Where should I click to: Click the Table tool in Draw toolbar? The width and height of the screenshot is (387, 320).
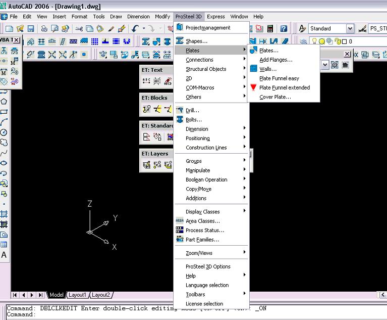coord(4,245)
